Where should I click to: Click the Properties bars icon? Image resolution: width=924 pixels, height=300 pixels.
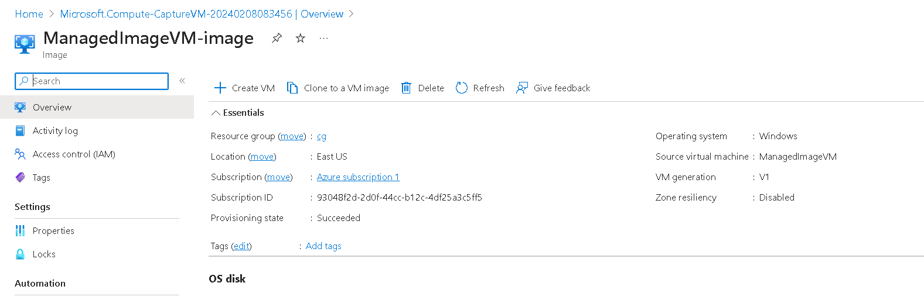[20, 230]
